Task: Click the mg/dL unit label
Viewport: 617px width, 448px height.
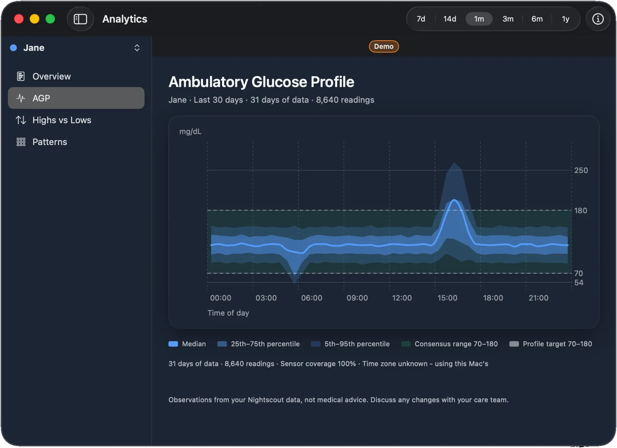Action: pyautogui.click(x=190, y=131)
